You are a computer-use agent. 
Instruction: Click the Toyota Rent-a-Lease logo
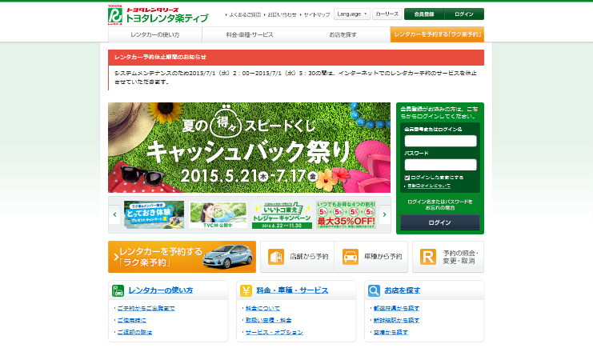(x=158, y=15)
